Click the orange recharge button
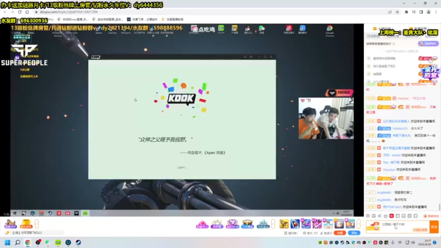Screen dimensions: 441x248 340,233
